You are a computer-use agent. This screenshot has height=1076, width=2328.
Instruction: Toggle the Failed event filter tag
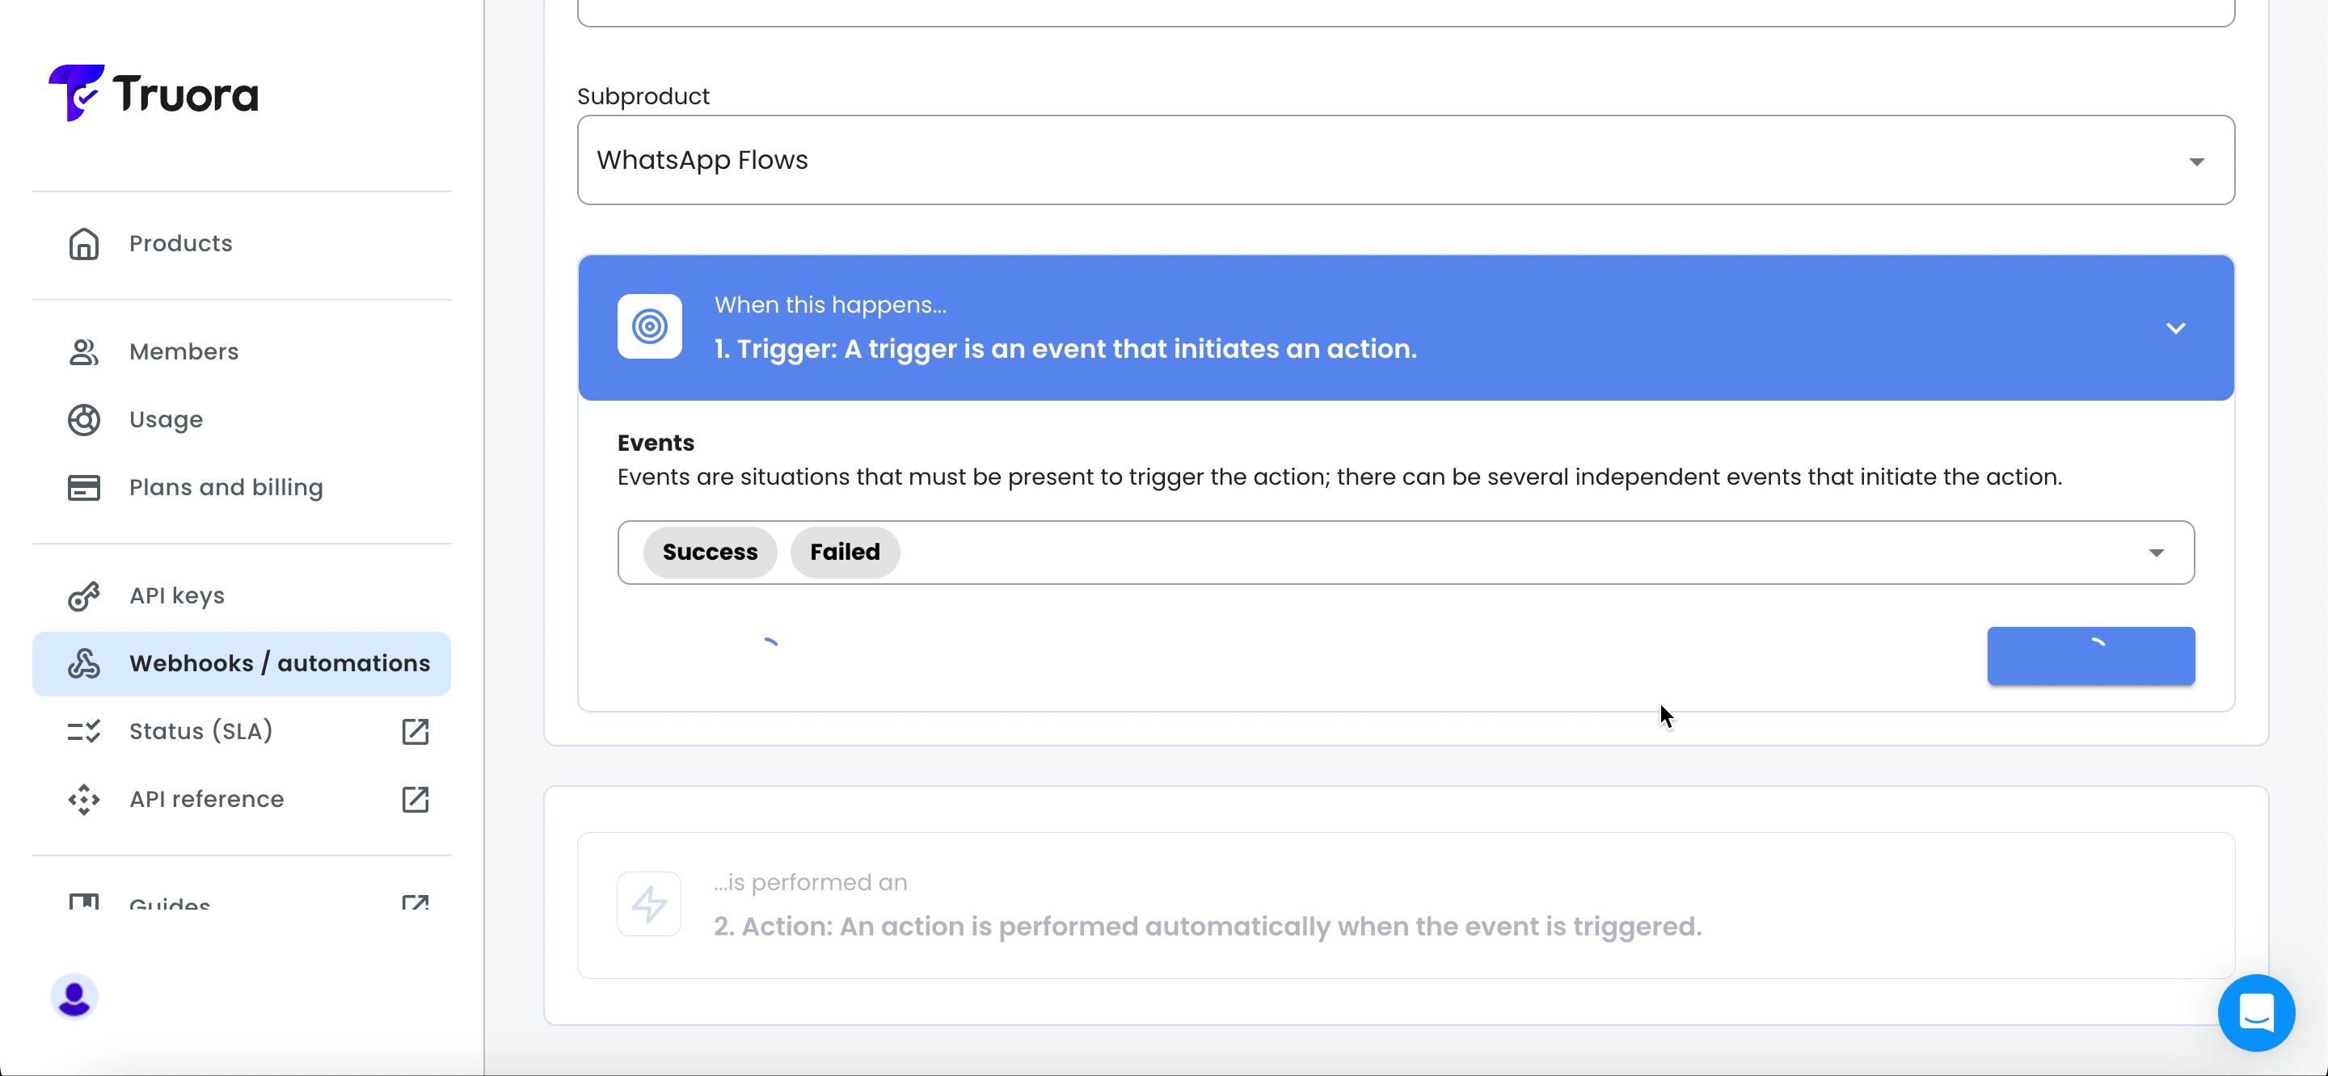coord(843,551)
